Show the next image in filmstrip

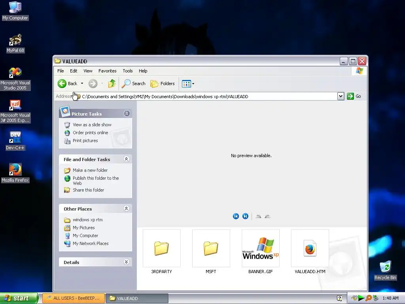tap(245, 216)
